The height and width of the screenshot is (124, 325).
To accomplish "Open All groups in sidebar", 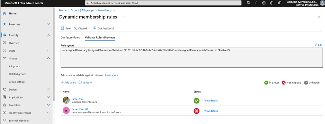I will [15, 66].
